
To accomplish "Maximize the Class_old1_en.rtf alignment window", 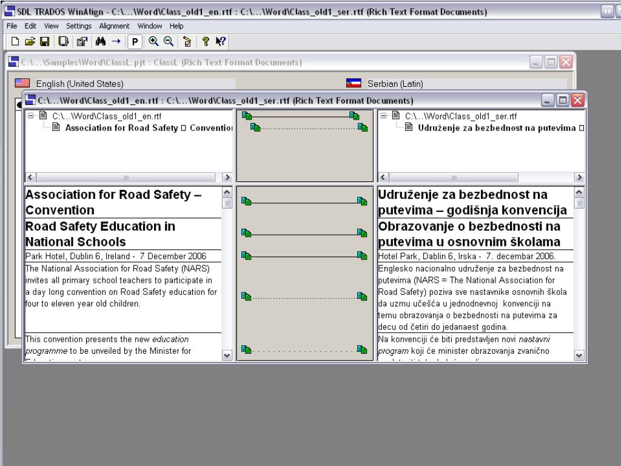I will point(562,100).
